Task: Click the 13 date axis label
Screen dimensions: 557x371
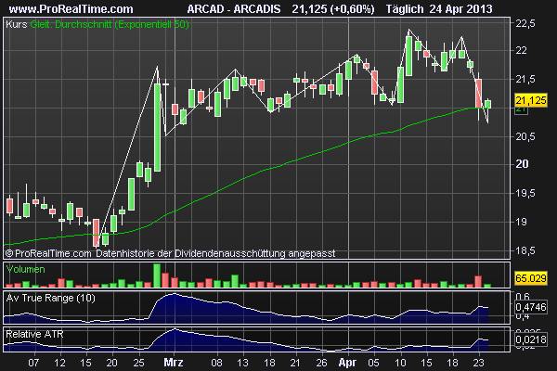Action: (243, 363)
